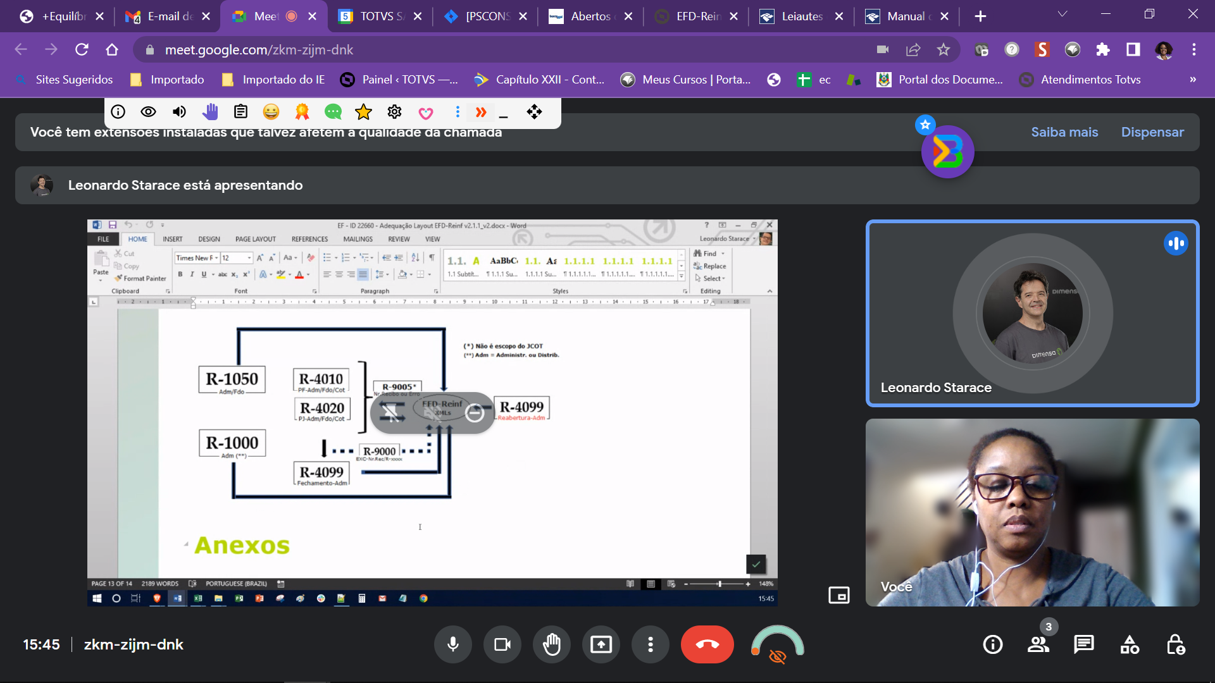Image resolution: width=1215 pixels, height=683 pixels.
Task: Click the Leonardo Starace participant tile
Action: pyautogui.click(x=1032, y=313)
